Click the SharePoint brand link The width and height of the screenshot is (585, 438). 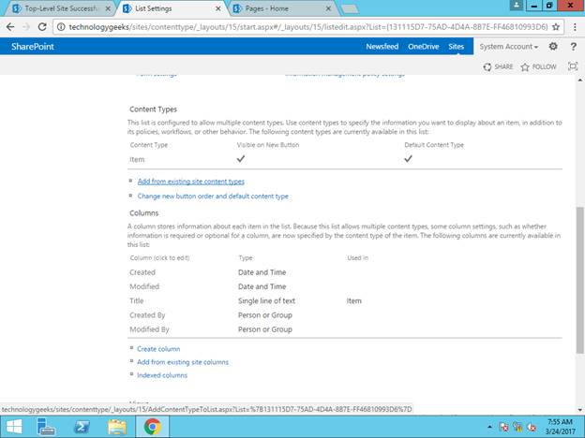pos(33,47)
